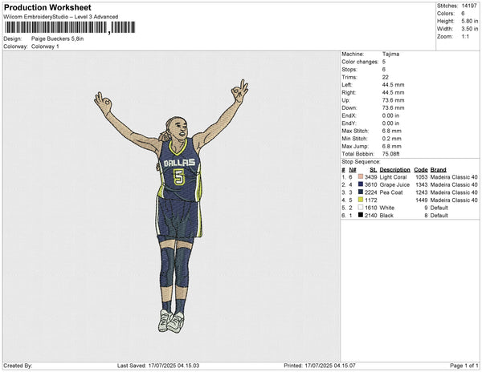Viewport: 482px width, 372px height.
Task: Click the Min Stitch value '0.2 mm'
Action: [x=392, y=139]
